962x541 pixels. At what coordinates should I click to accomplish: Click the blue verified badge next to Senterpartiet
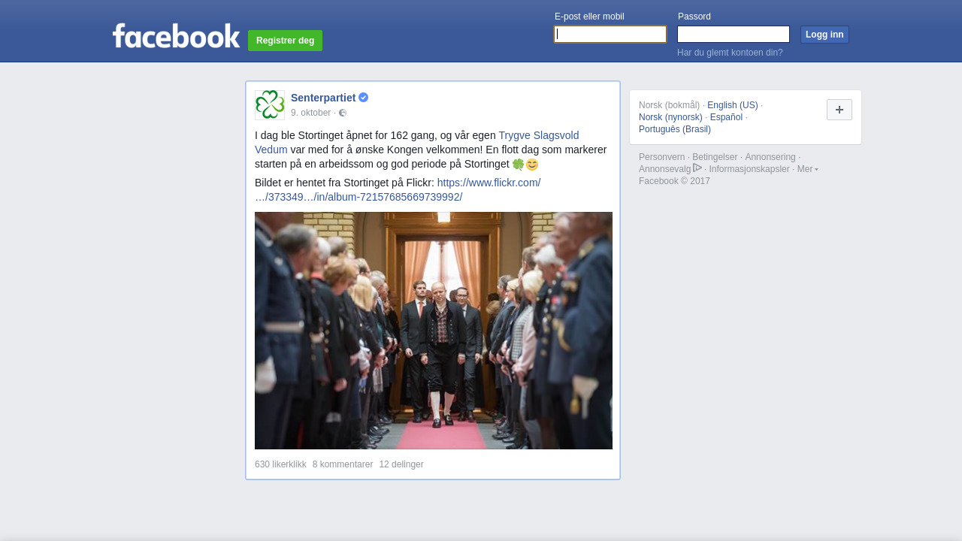pos(364,98)
